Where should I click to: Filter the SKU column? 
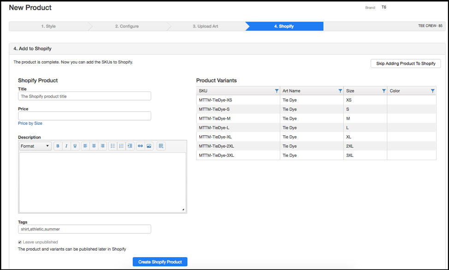(277, 91)
